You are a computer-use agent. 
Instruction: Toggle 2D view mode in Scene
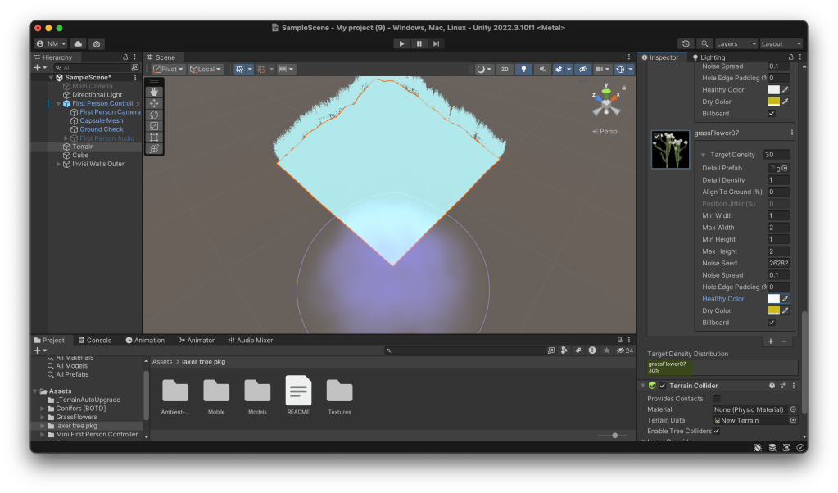tap(505, 70)
